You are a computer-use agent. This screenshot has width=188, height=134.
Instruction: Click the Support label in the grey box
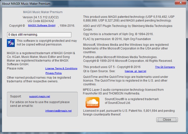pos(16,96)
